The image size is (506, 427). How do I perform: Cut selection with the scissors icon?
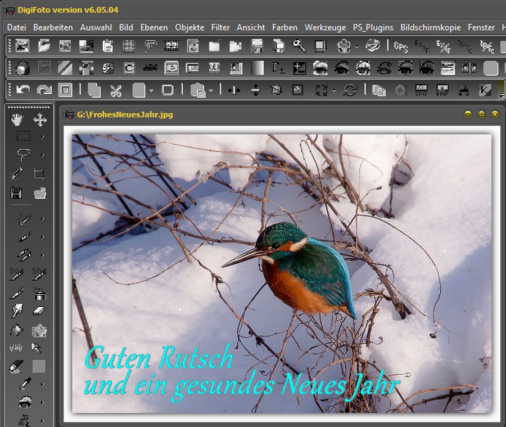coord(116,90)
